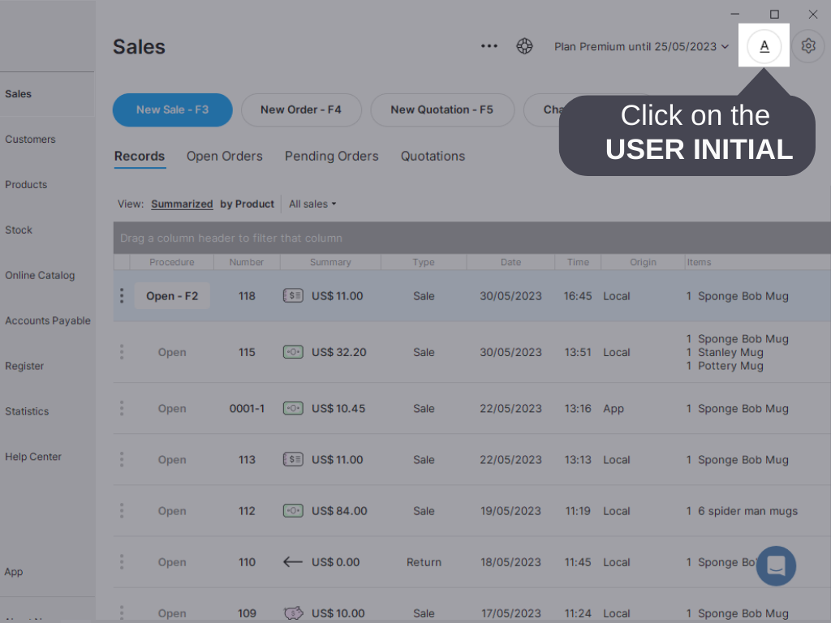The width and height of the screenshot is (831, 623).
Task: Expand the Plan Premium dropdown
Action: tap(641, 46)
